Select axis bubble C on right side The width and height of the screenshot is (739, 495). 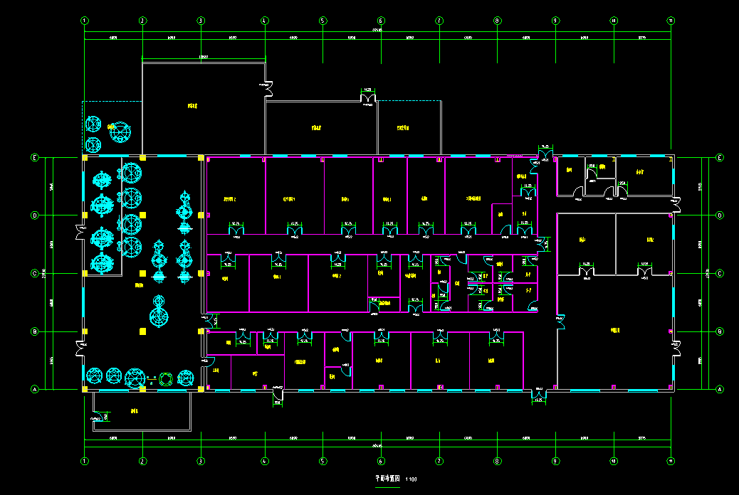(x=719, y=273)
